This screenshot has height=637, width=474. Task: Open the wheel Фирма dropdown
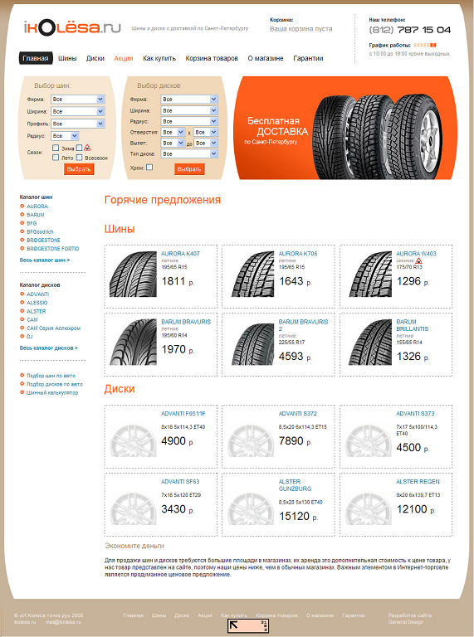click(x=189, y=100)
